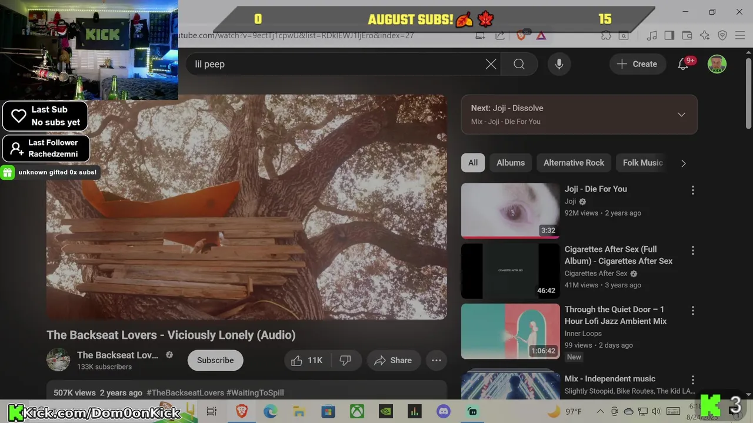Open Brave Wallet icon
The width and height of the screenshot is (753, 423).
(x=687, y=35)
